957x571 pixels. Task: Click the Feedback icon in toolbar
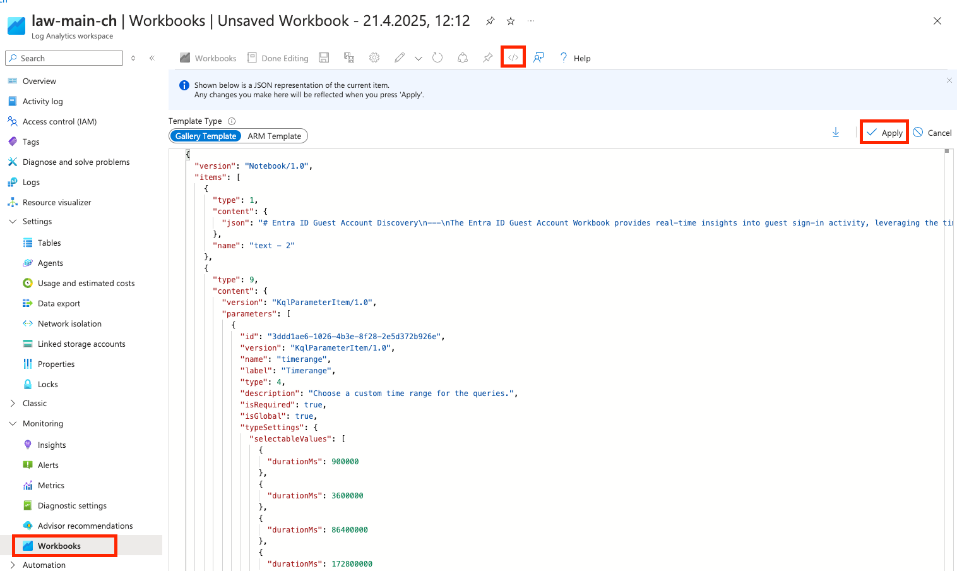pos(538,57)
